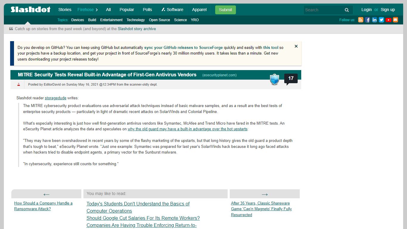407x229 pixels.
Task: Open storagedude's profile link
Action: (55, 98)
